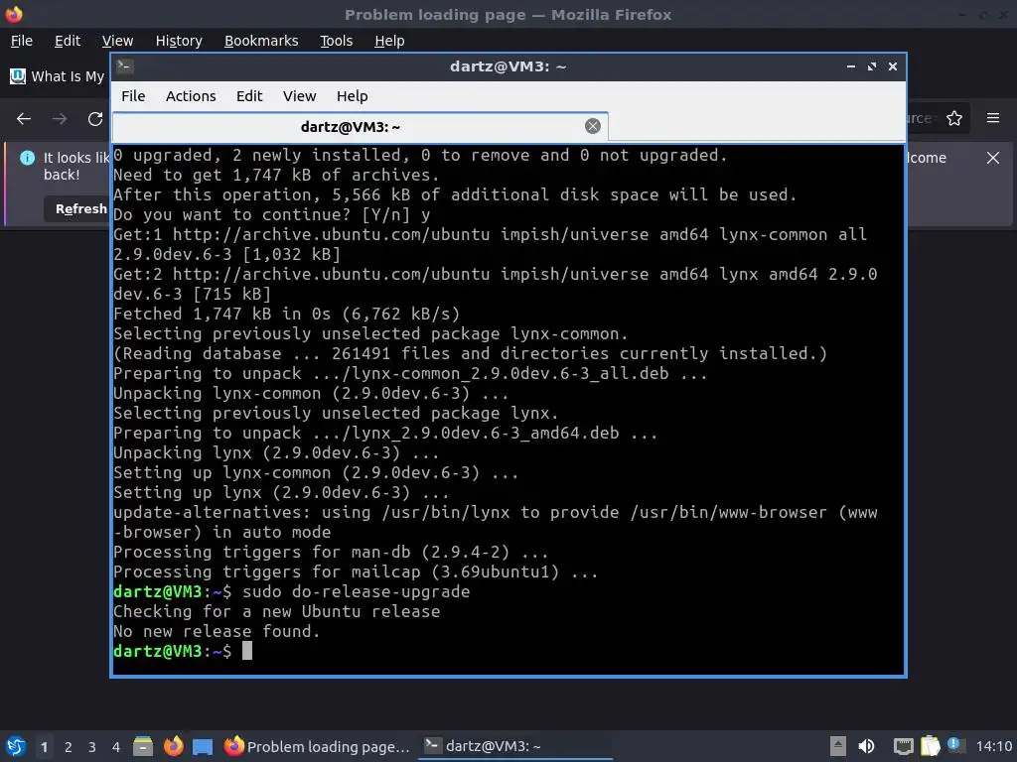Viewport: 1017px width, 762px height.
Task: Click terminal icon in terminal title bar
Action: tap(125, 66)
